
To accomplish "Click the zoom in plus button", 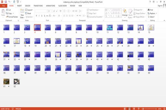I will tap(156, 109).
